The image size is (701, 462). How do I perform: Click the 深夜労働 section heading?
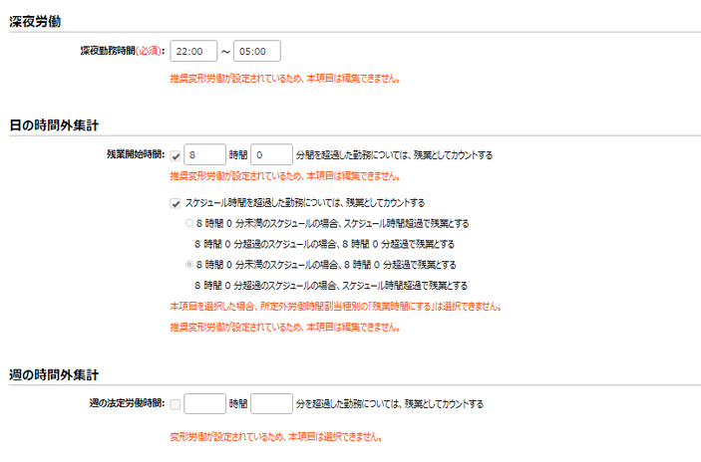(x=35, y=22)
